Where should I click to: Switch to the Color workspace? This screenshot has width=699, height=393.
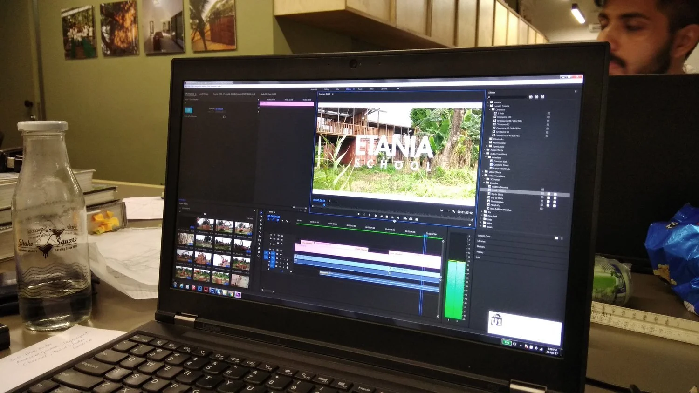(337, 89)
